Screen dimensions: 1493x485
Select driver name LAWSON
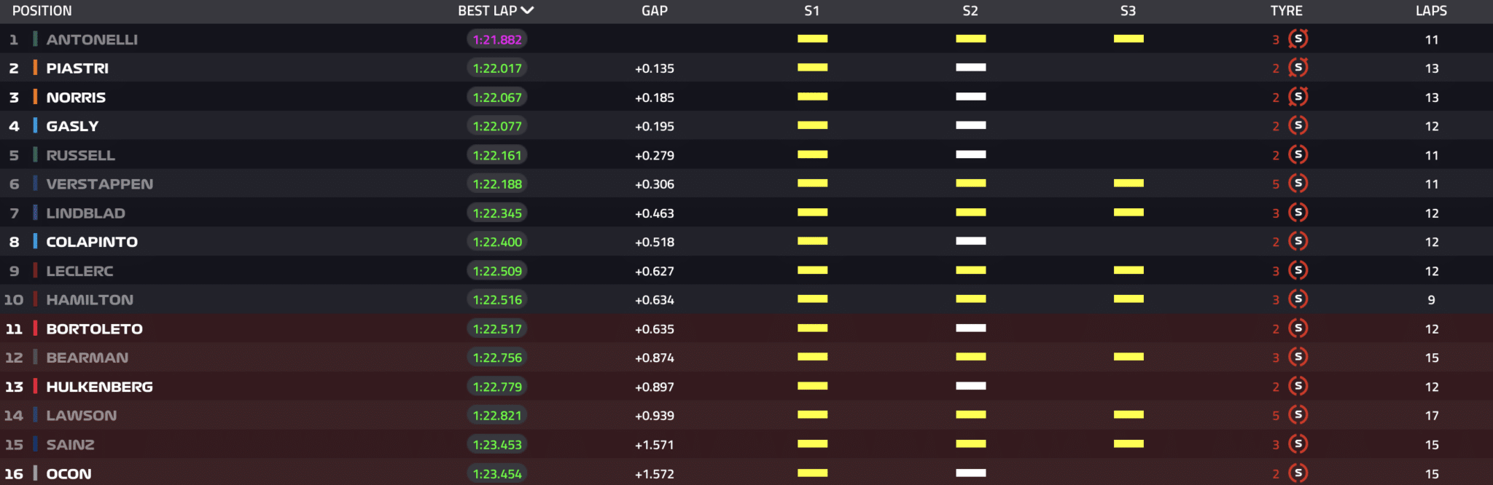(x=82, y=416)
